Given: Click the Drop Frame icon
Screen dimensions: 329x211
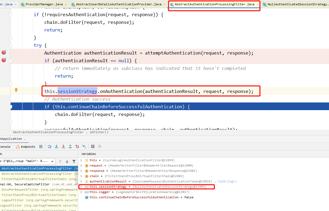Looking at the screenshot, I should pyautogui.click(x=77, y=146).
